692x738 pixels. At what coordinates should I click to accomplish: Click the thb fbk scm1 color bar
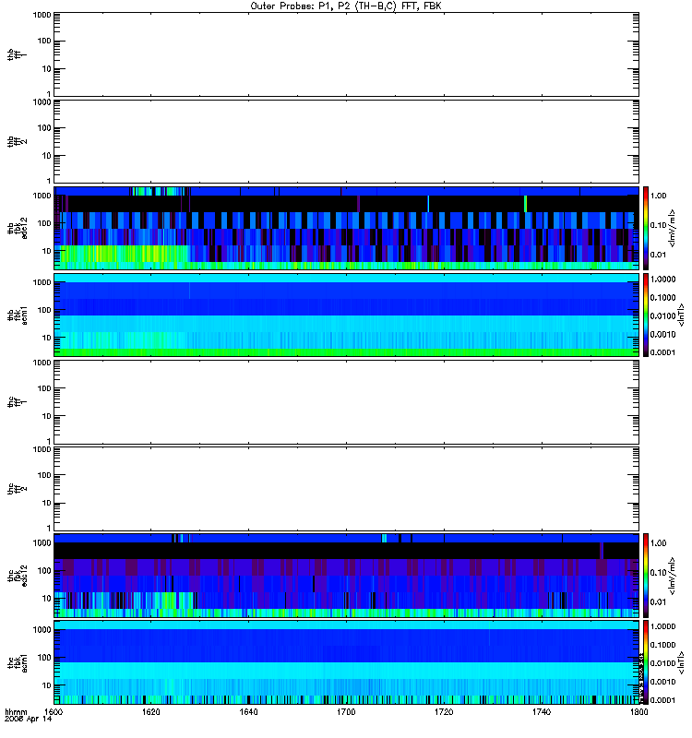pos(646,315)
